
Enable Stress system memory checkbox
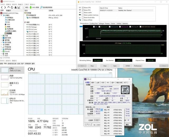click(83, 15)
